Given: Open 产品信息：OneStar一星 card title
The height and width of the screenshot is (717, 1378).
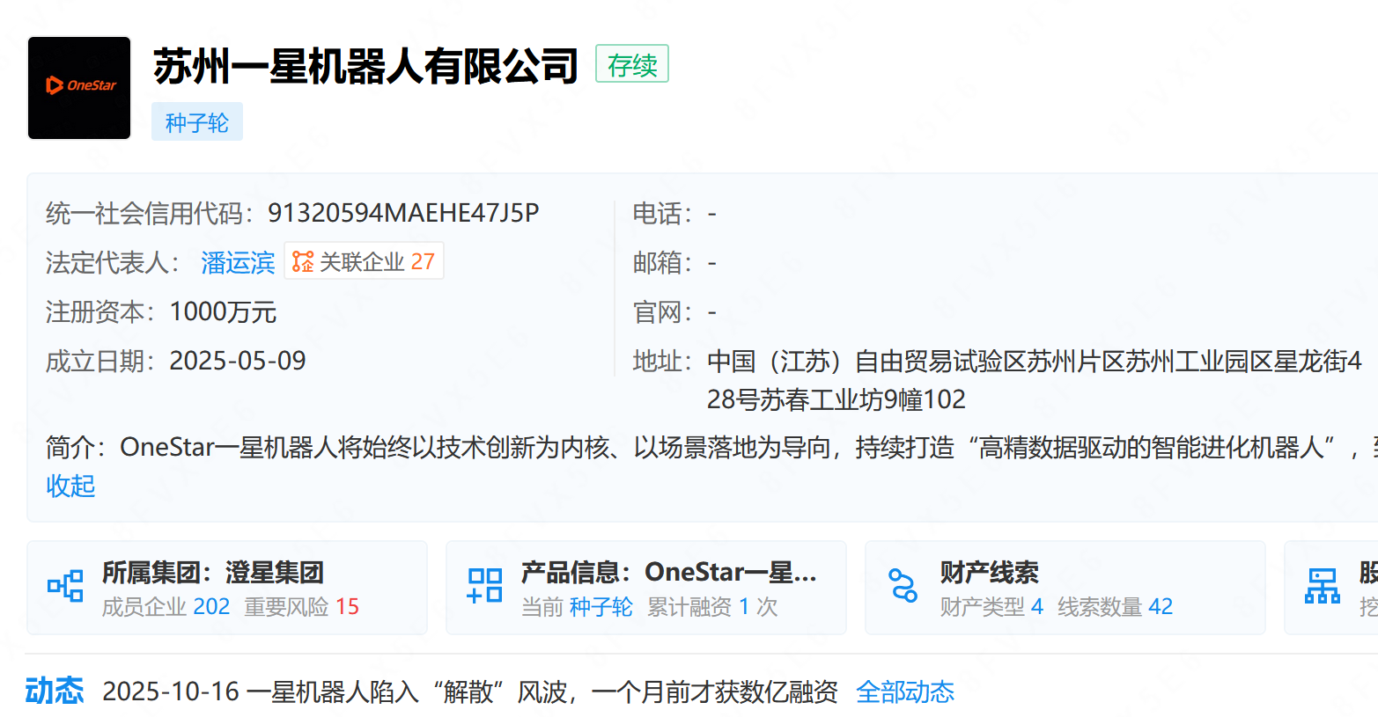Looking at the screenshot, I should pos(669,572).
